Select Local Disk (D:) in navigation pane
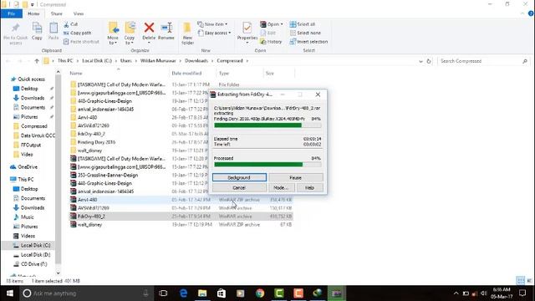 point(35,254)
